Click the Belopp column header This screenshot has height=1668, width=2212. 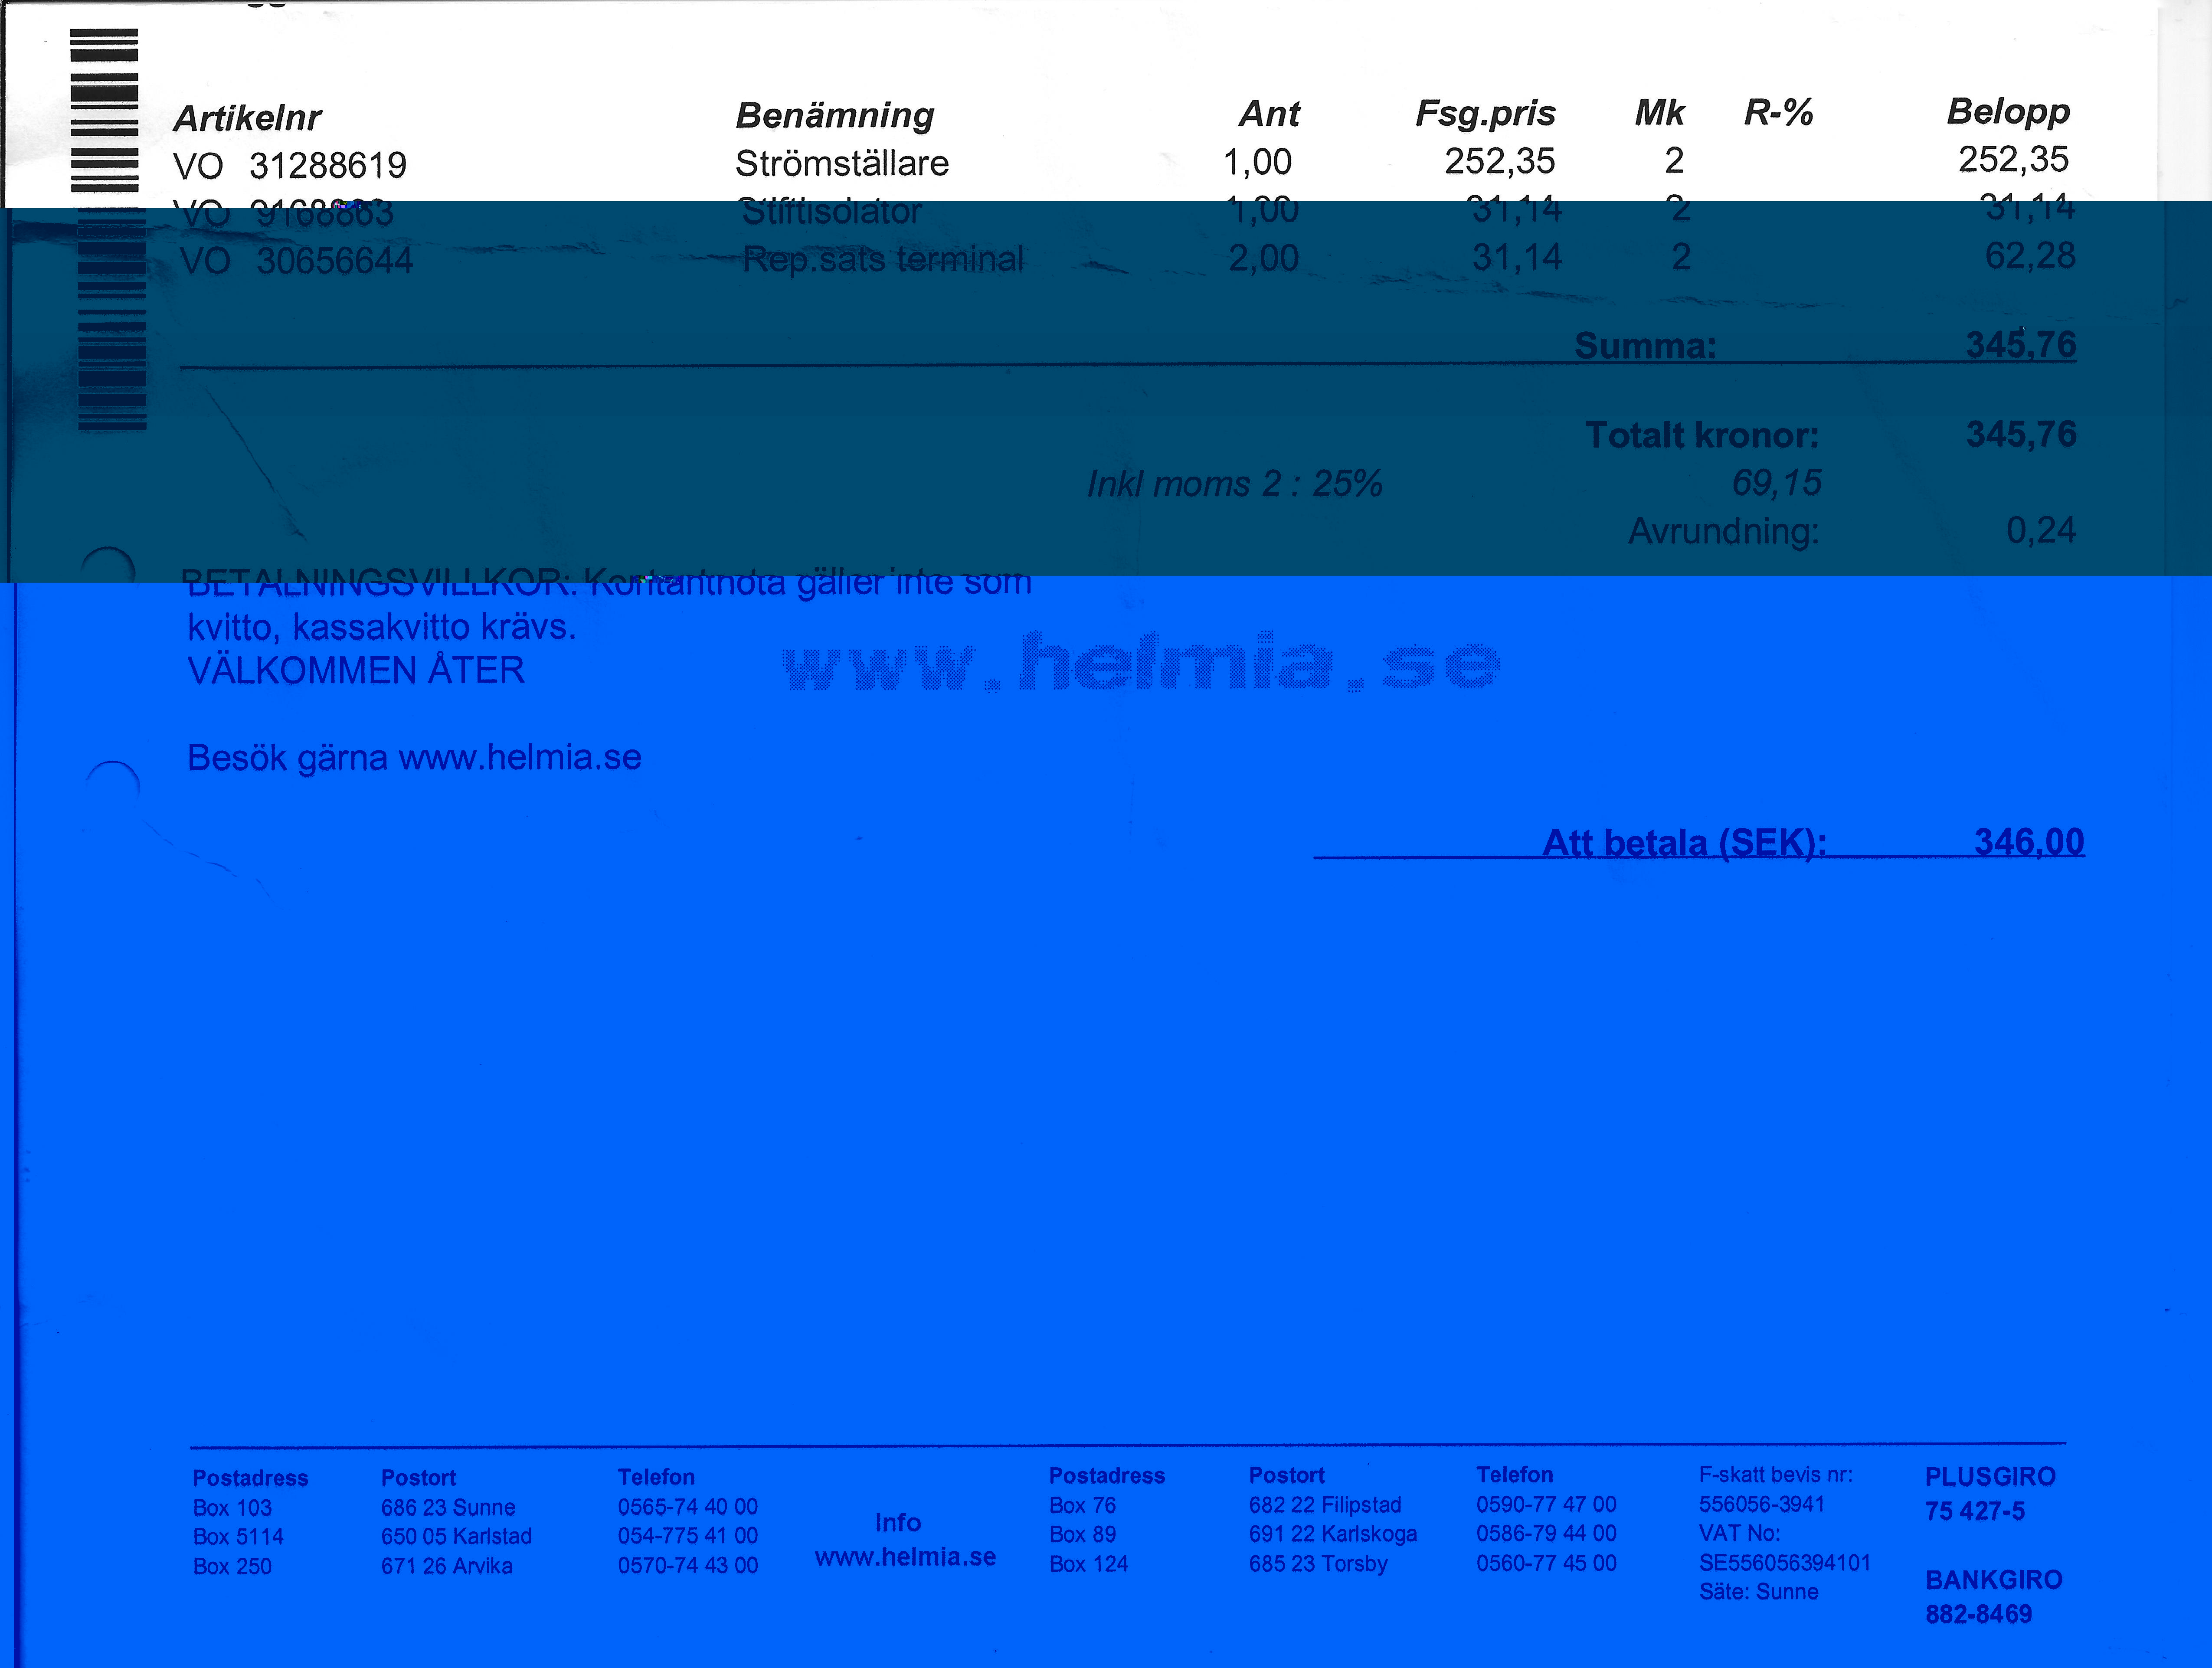(2008, 112)
